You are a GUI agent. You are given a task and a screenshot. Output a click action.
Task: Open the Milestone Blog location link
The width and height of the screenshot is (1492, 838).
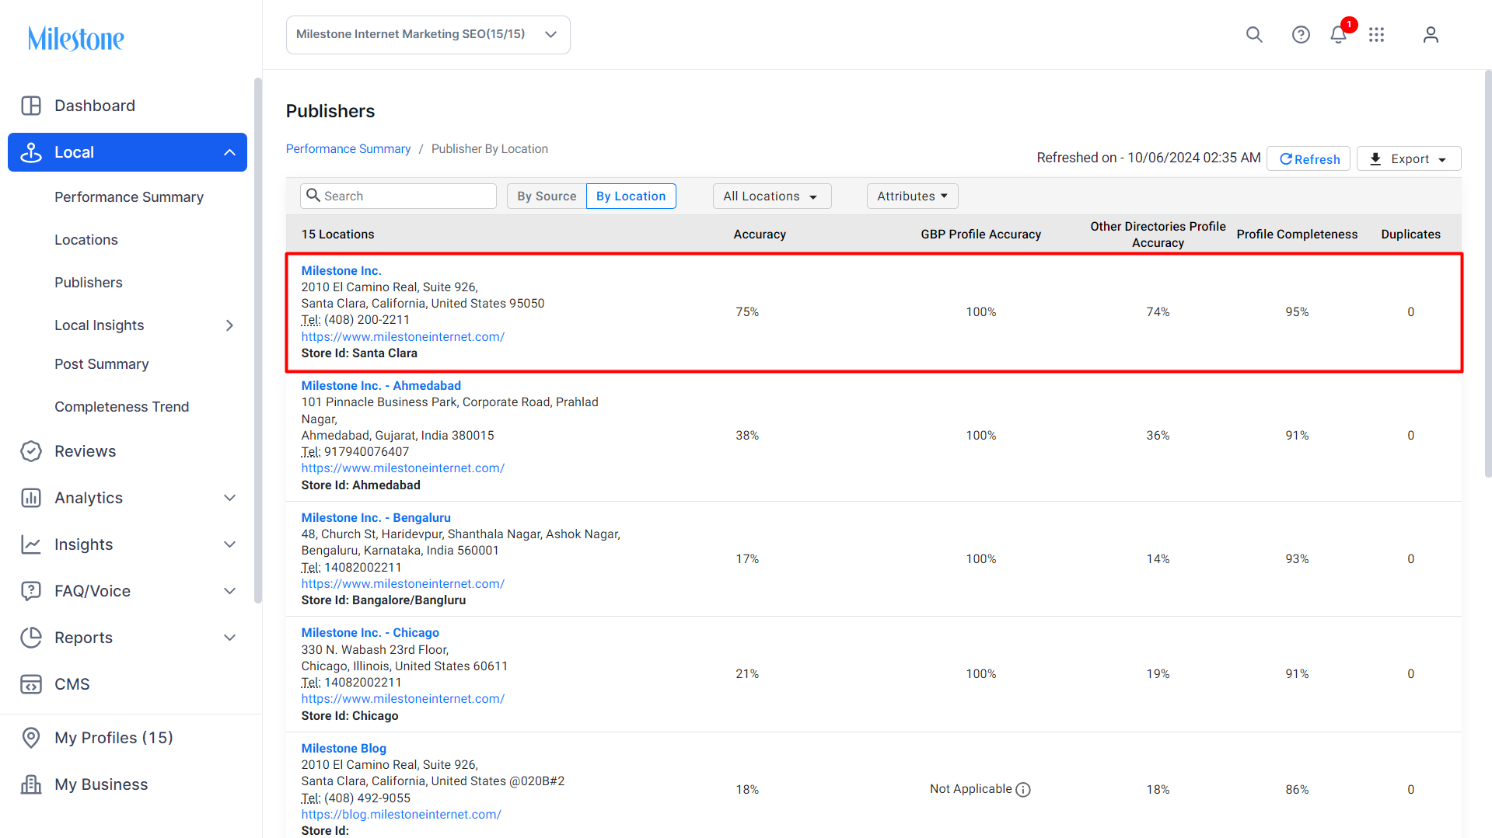coord(344,749)
